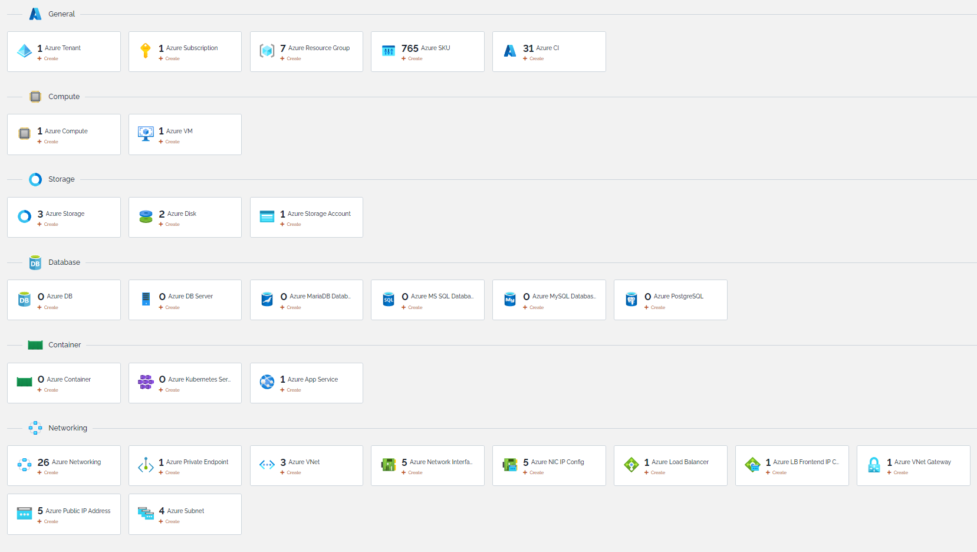Open the Azure NIC IP Config list

click(x=557, y=462)
